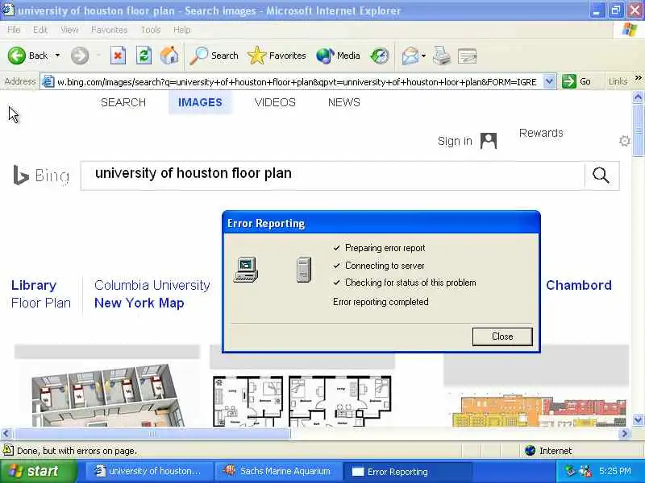The width and height of the screenshot is (645, 483).
Task: Open the Media globe toolbar button
Action: pos(338,56)
